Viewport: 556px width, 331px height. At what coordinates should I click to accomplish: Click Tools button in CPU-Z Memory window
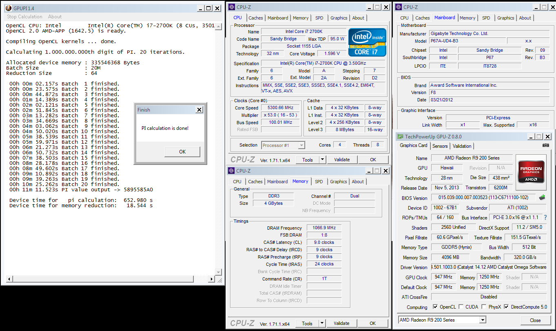point(308,324)
